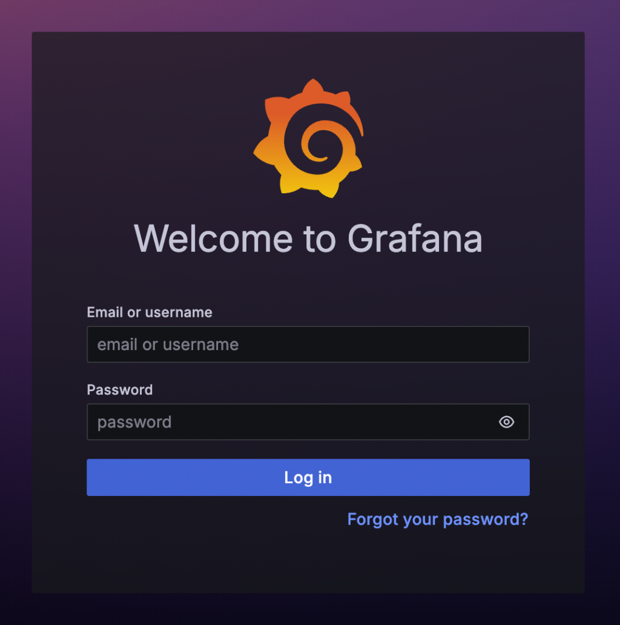Click the 'email or username' placeholder text
The image size is (620, 625).
pos(168,345)
